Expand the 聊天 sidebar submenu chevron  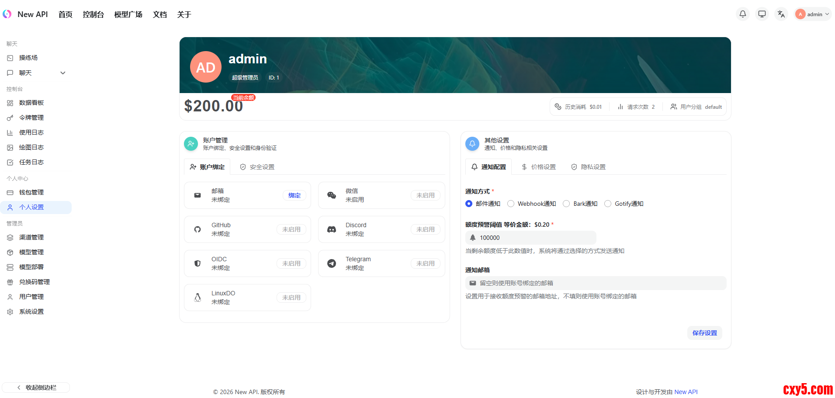(63, 73)
